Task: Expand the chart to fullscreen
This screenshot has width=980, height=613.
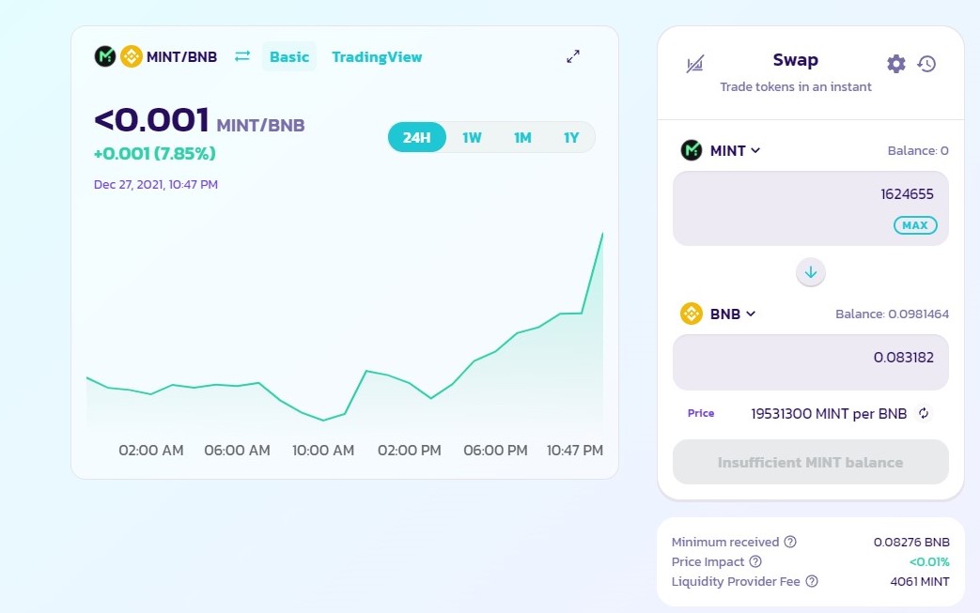Action: point(573,57)
